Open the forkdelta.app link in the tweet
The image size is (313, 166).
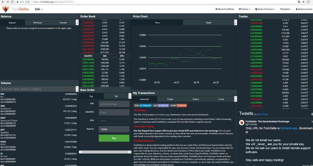(x=289, y=128)
